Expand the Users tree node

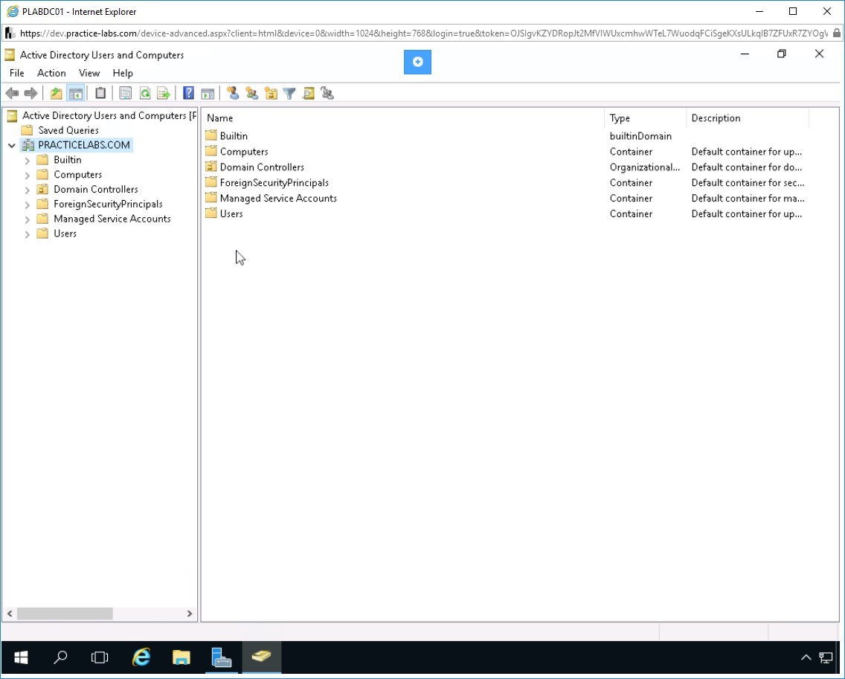click(27, 234)
